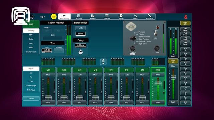Screen dimensions: 214x120
Task: Select the Aux 5 mix button
Action: [x=185, y=69]
